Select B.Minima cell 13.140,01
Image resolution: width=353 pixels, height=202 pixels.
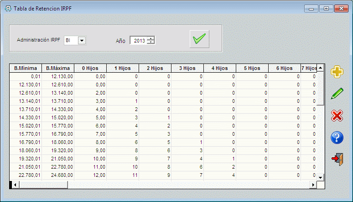(x=26, y=101)
